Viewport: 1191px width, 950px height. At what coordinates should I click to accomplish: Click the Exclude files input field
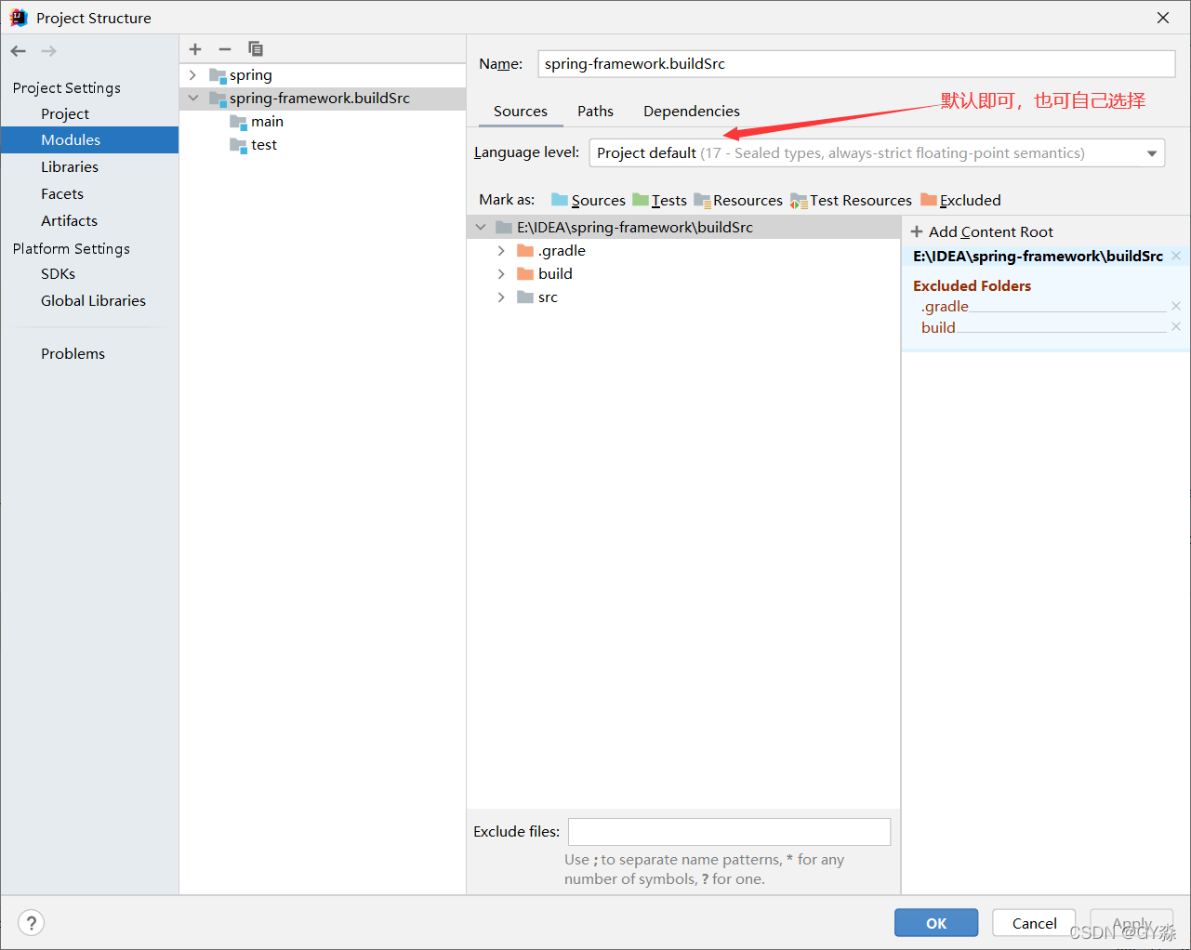point(729,832)
